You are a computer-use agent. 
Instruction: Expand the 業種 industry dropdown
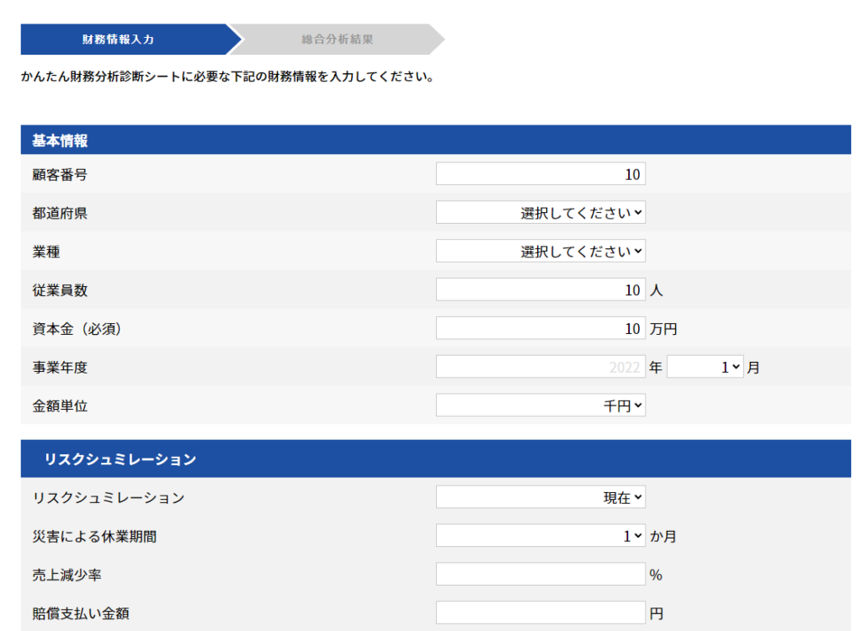(540, 252)
